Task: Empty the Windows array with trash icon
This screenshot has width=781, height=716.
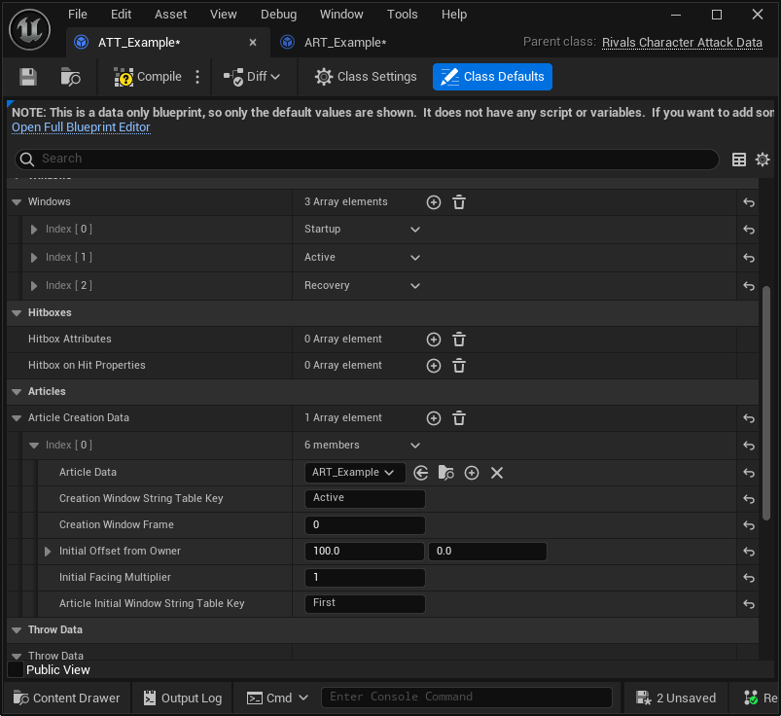Action: pyautogui.click(x=459, y=202)
